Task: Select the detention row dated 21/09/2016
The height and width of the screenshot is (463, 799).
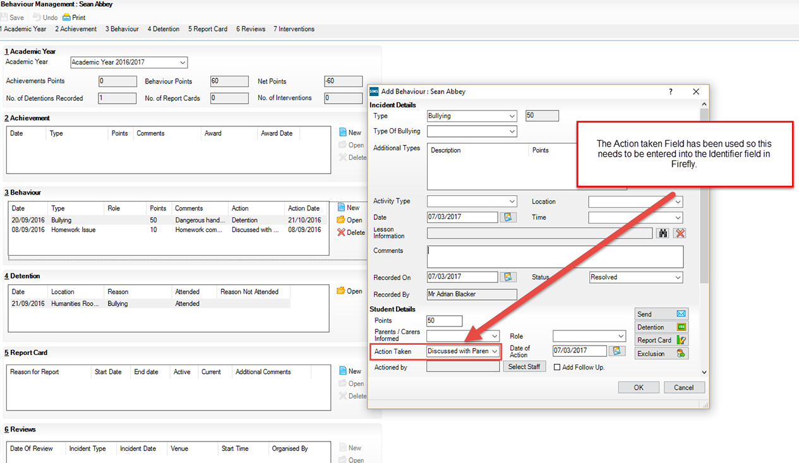Action: 150,304
